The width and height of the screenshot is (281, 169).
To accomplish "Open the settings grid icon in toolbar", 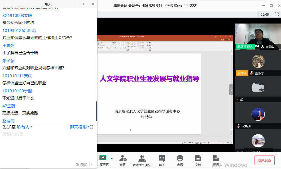I will pyautogui.click(x=216, y=158).
